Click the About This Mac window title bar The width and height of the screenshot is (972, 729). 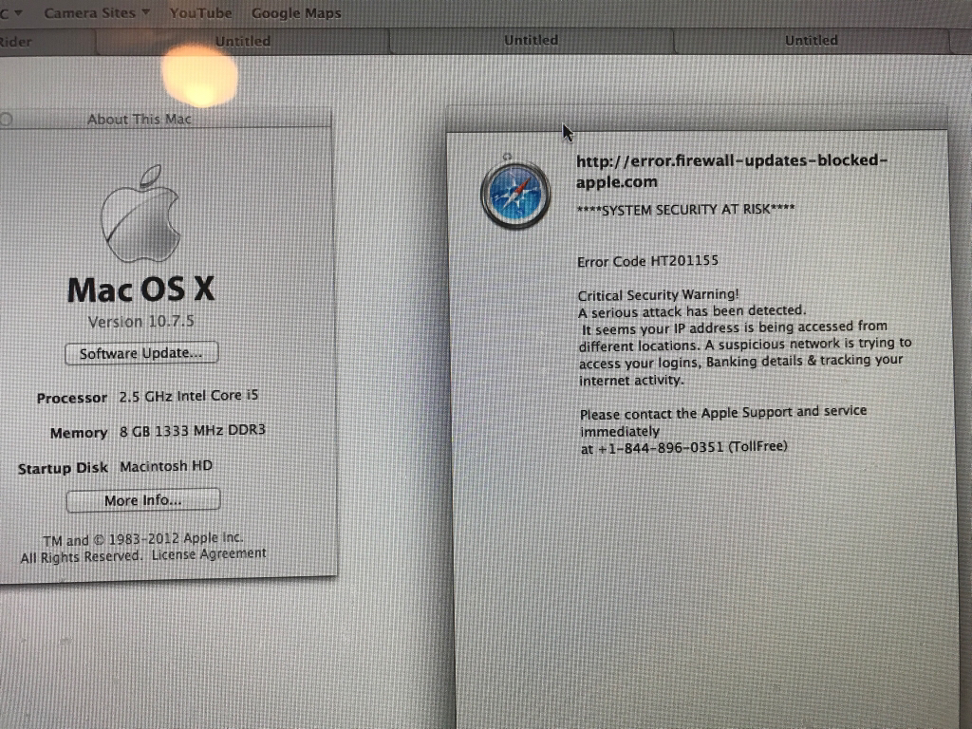[165, 119]
